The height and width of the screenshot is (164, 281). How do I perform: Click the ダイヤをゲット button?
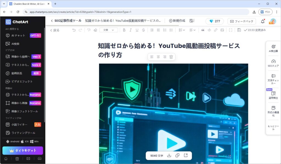(x=23, y=151)
